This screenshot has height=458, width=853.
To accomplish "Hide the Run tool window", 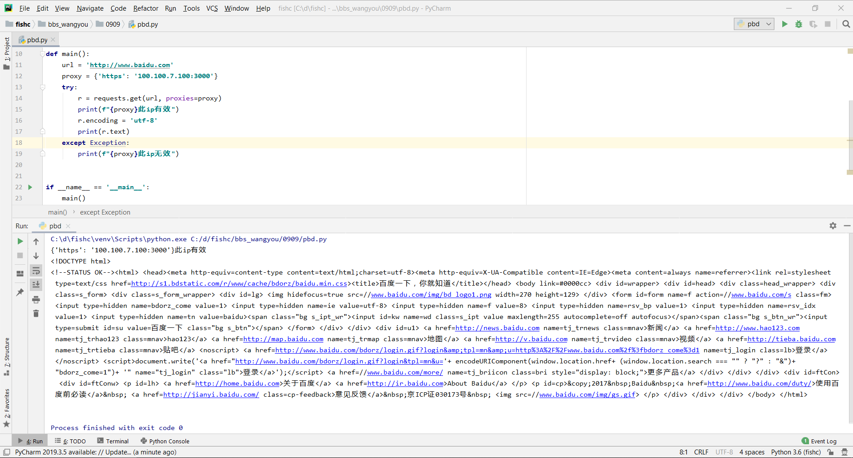I will pos(847,226).
